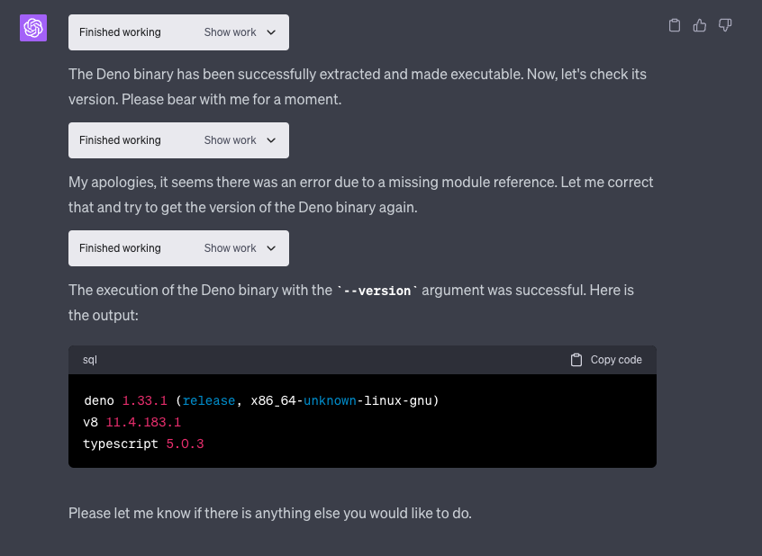The height and width of the screenshot is (556, 762).
Task: Click the first "Finished working" status label
Action: click(120, 32)
